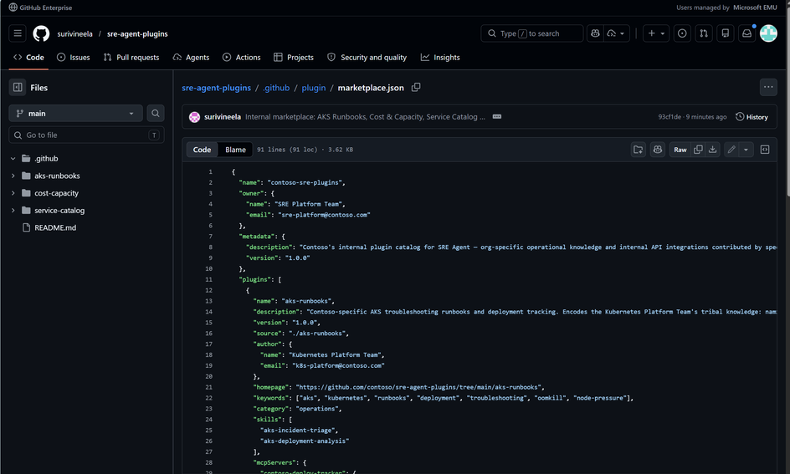
Task: Click the file tree search icon
Action: [x=156, y=114]
